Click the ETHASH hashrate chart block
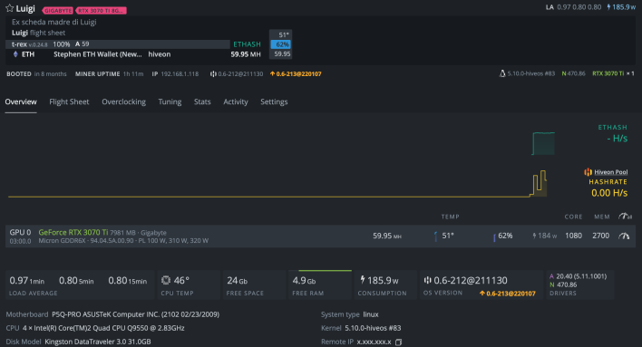The height and width of the screenshot is (347, 642). point(543,144)
